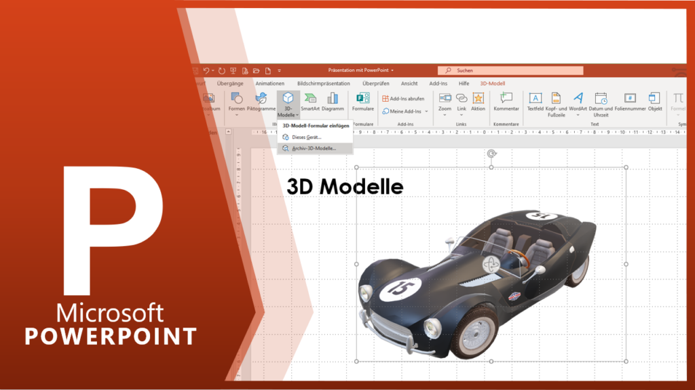This screenshot has width=695, height=390.
Task: Click the rotation handle above the 3D model
Action: coord(491,154)
